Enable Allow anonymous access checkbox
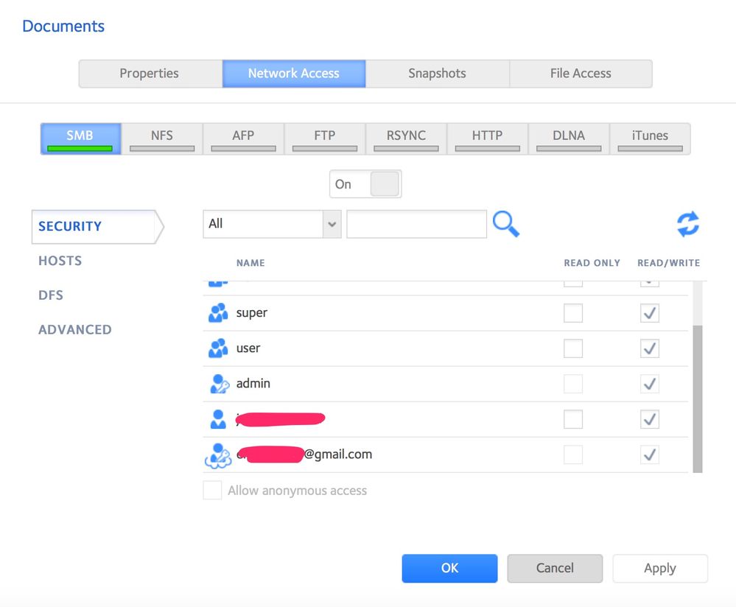 (x=212, y=490)
